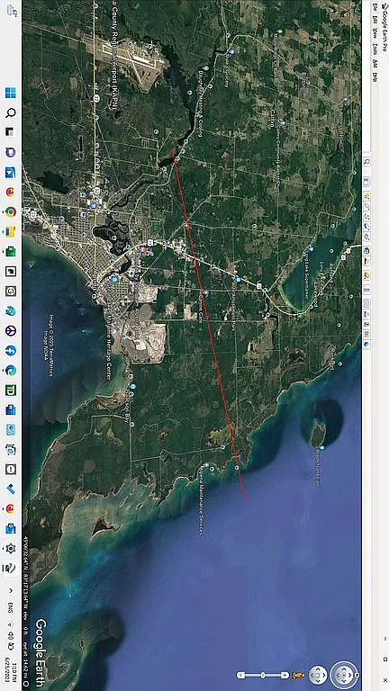389x691 pixels.
Task: Click the Record a Tour icon
Action: 366,237
